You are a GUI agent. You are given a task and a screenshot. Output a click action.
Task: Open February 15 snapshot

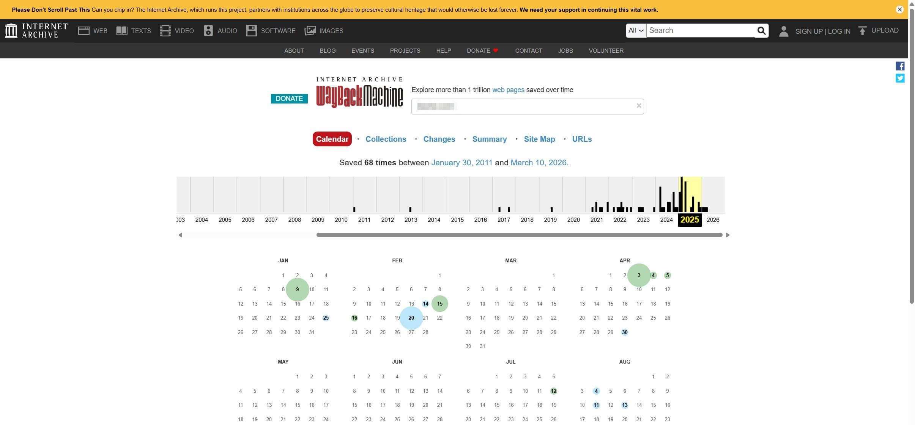coord(439,304)
